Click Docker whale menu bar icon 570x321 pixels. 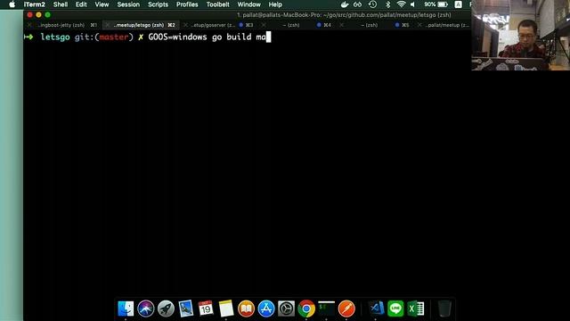(x=345, y=4)
